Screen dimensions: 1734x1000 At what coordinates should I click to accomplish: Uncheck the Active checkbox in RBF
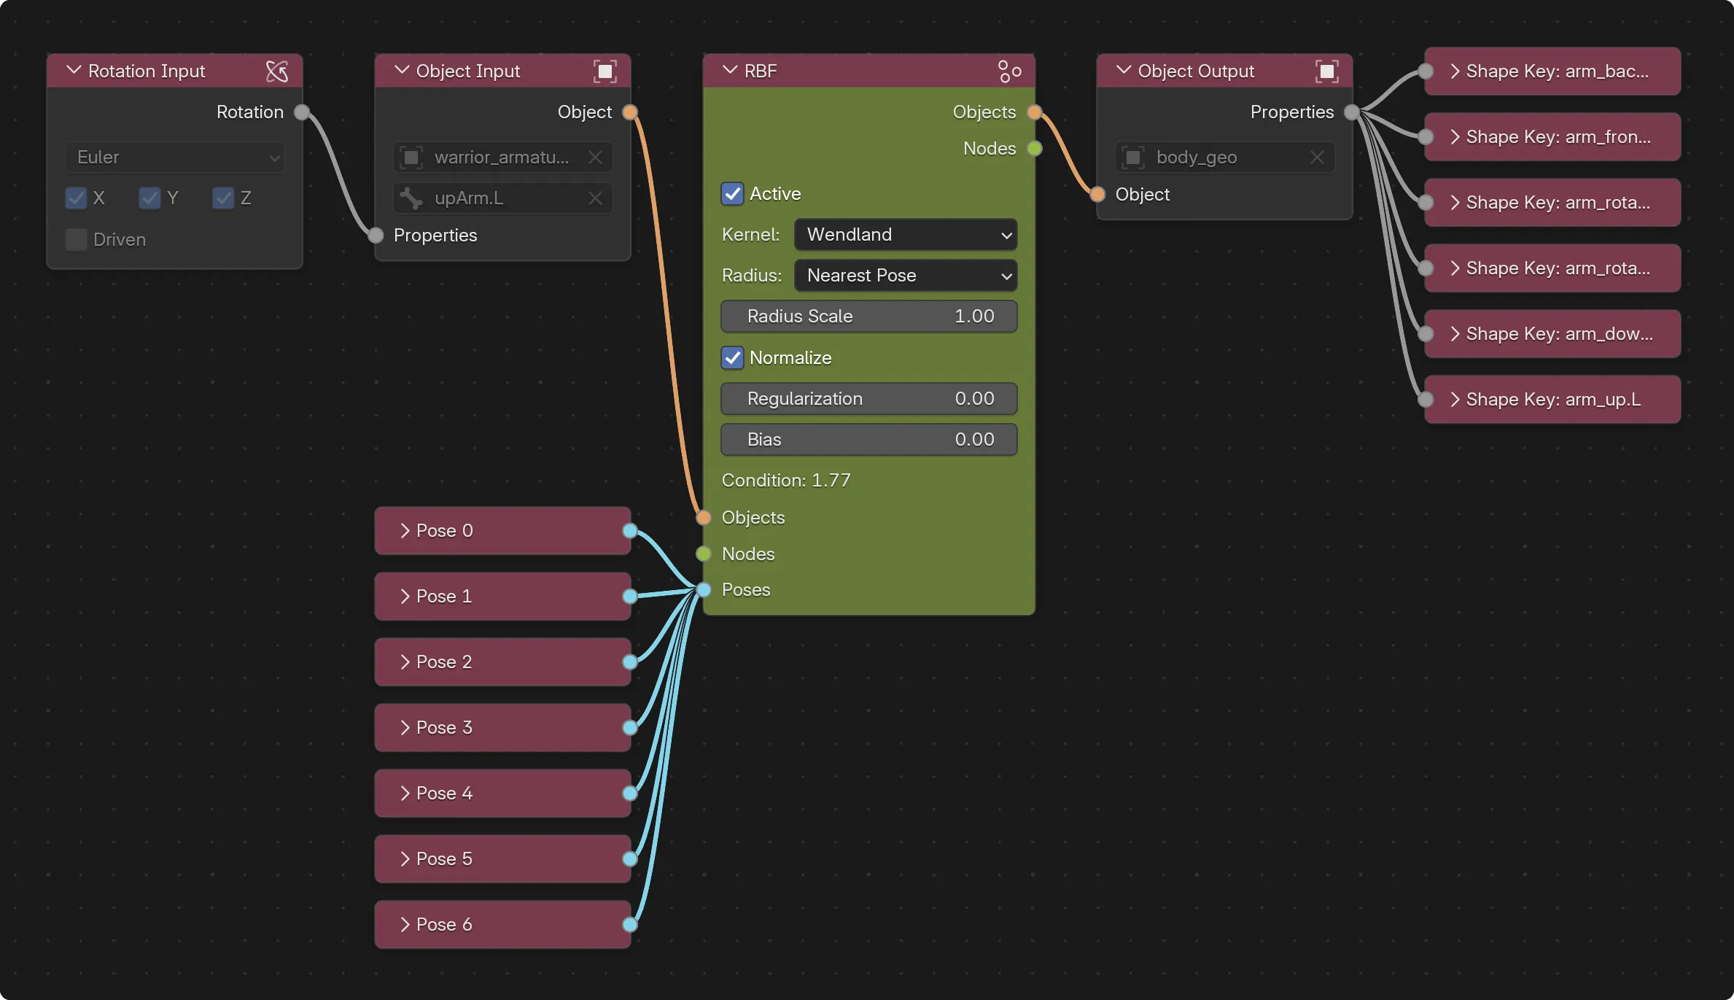coord(732,193)
